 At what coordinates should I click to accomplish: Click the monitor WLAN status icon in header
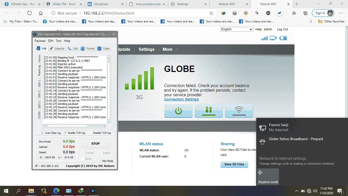(273, 38)
